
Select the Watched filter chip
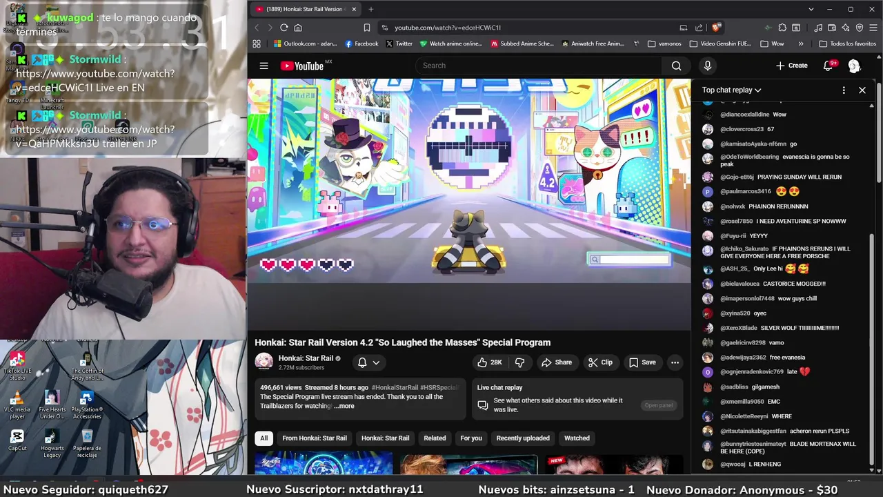coord(577,438)
